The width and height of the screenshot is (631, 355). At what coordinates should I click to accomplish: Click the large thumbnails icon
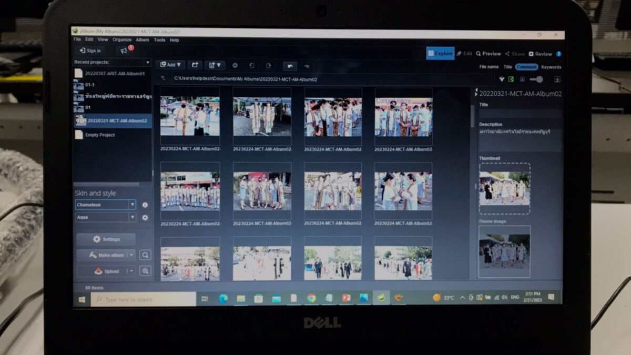[557, 79]
